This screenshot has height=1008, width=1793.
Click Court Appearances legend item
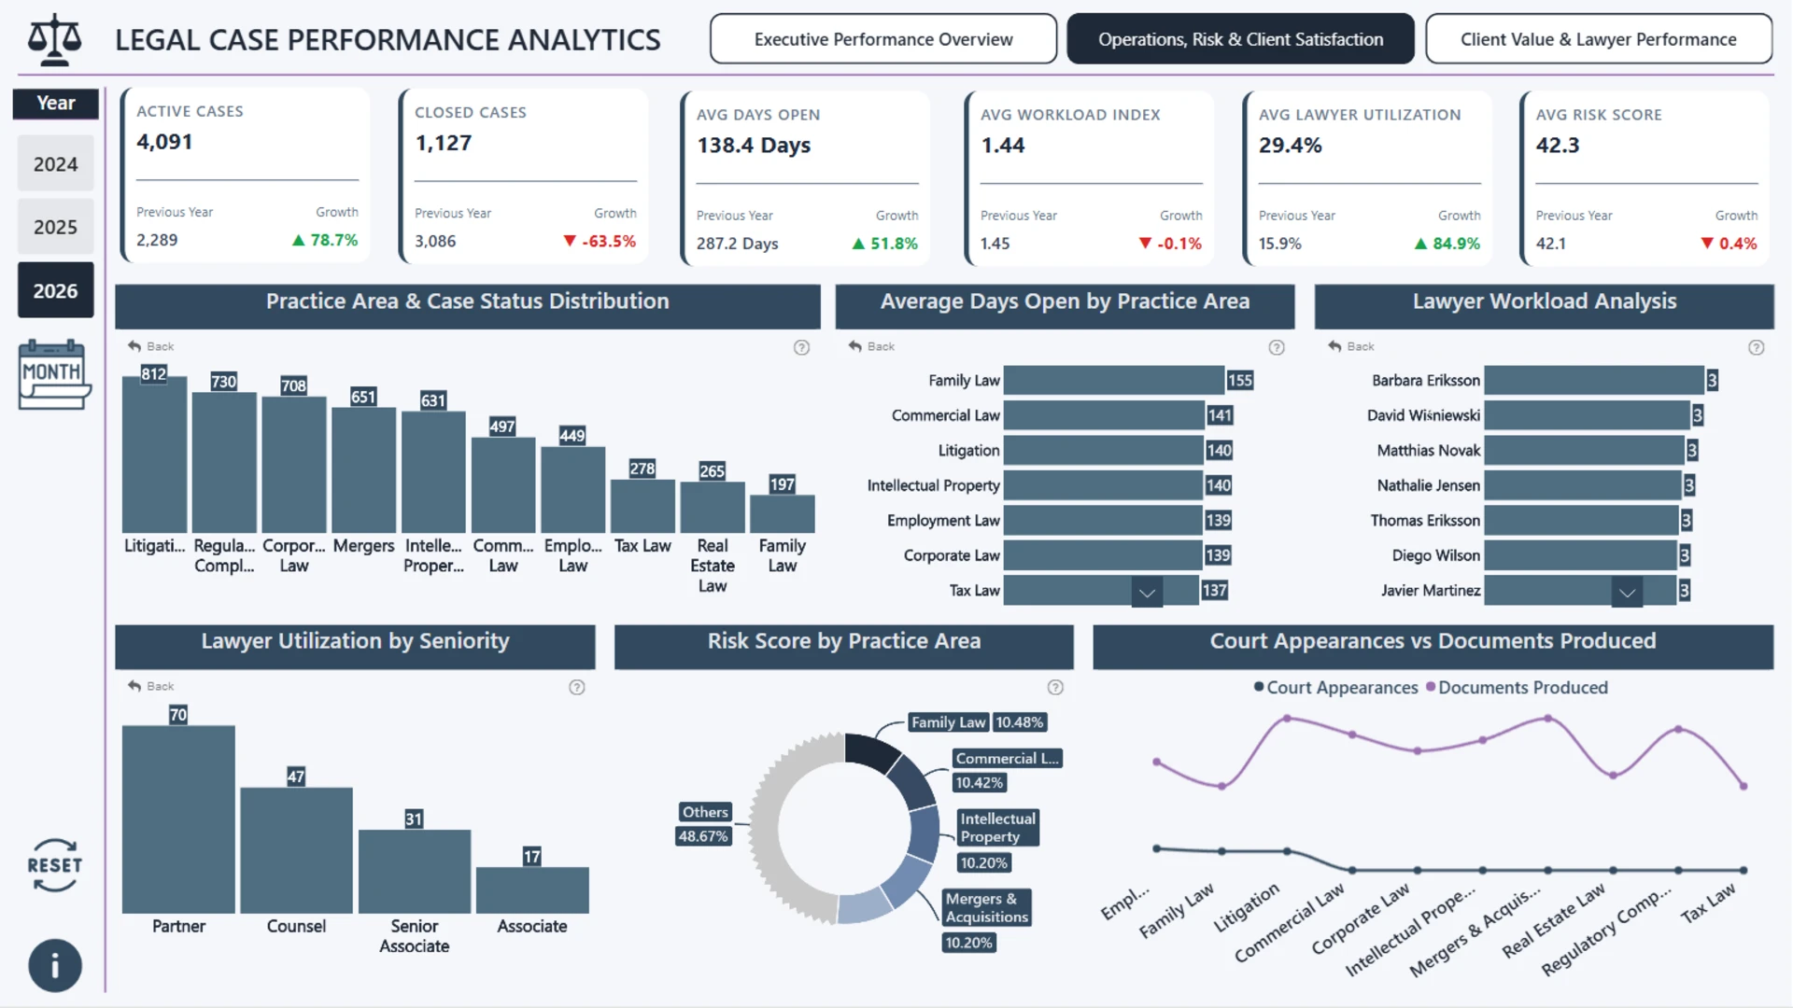1335,688
